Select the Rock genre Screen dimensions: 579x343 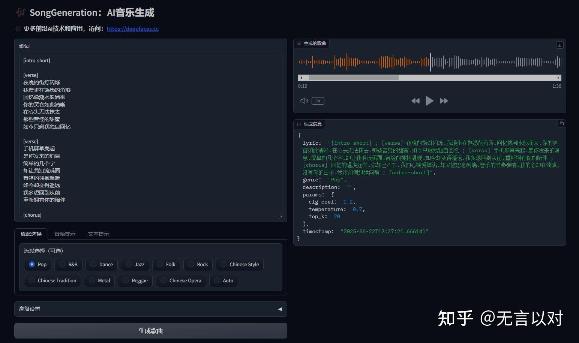(198, 264)
